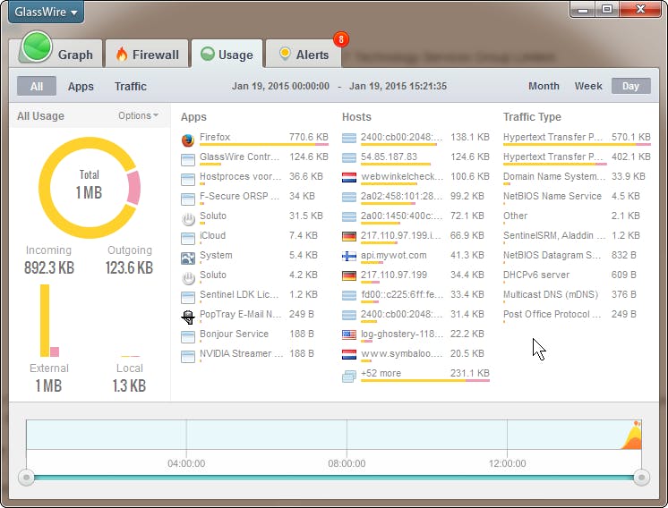Click the right timeline range slider handle
This screenshot has width=668, height=508.
[642, 478]
